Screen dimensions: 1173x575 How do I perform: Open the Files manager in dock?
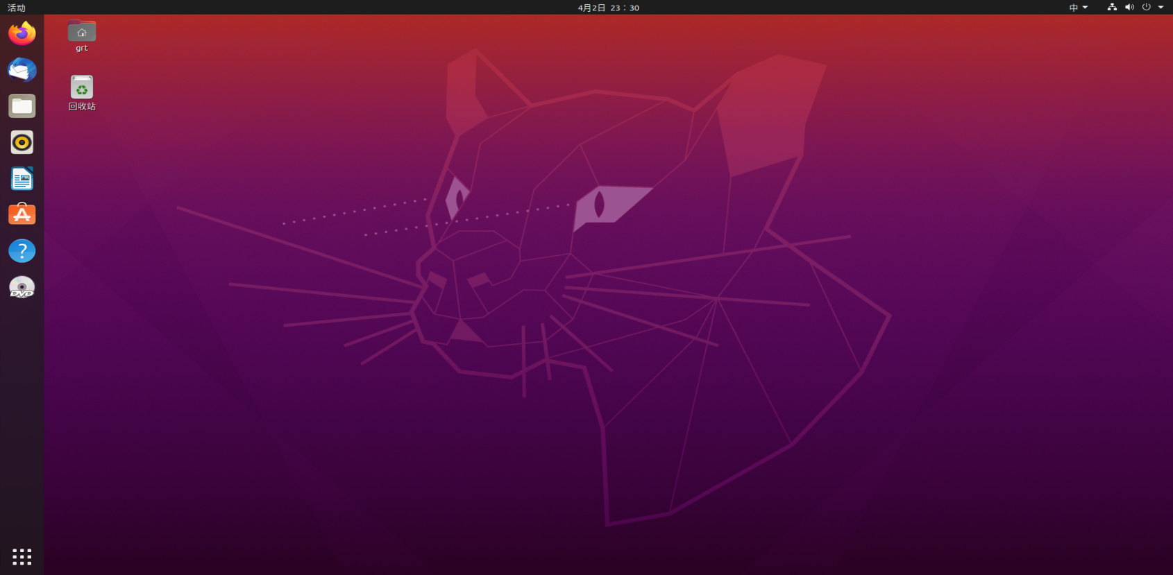[x=22, y=106]
